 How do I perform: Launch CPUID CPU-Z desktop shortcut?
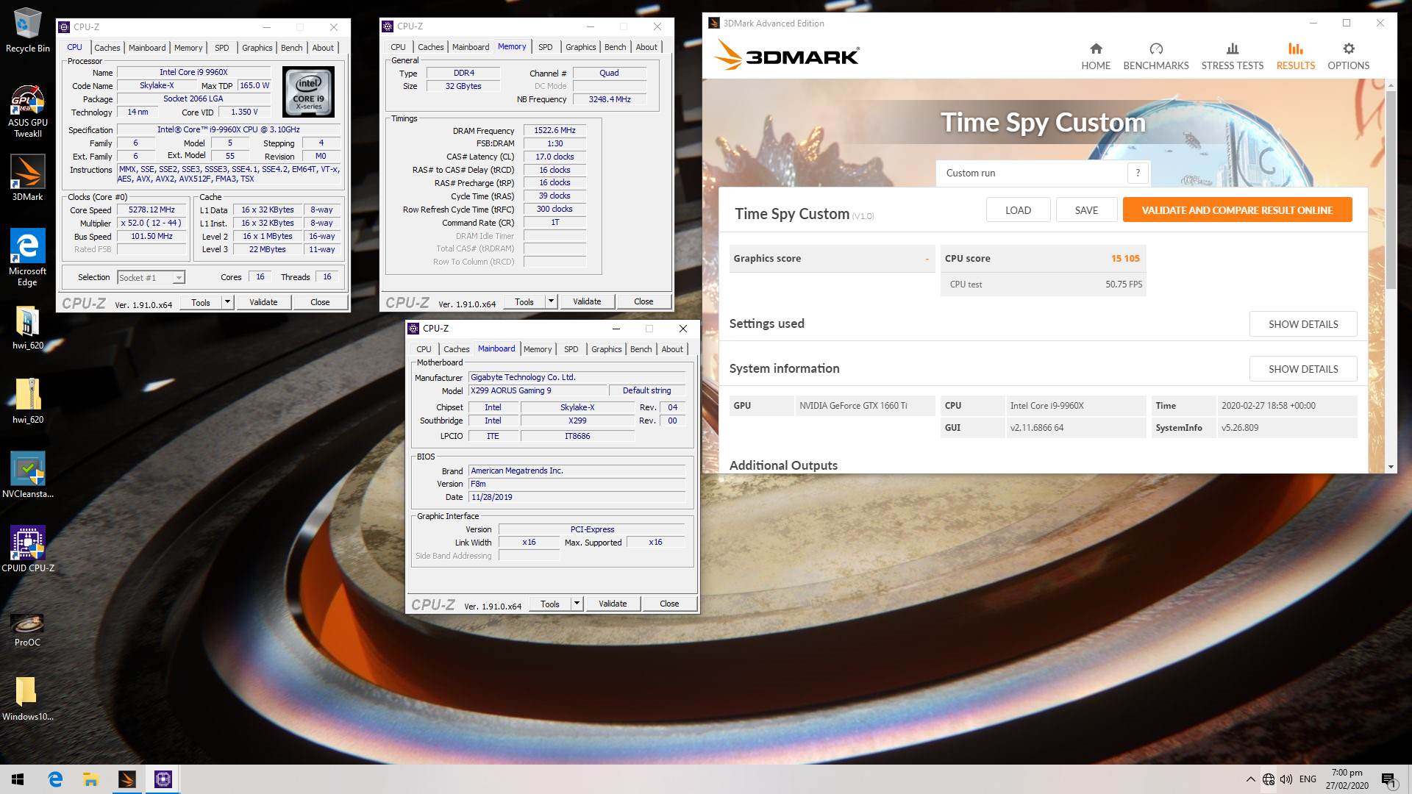coord(27,548)
